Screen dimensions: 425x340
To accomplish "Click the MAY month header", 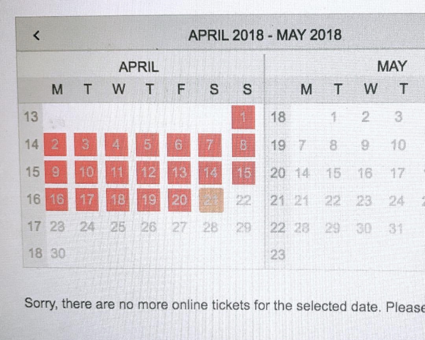I will click(392, 66).
